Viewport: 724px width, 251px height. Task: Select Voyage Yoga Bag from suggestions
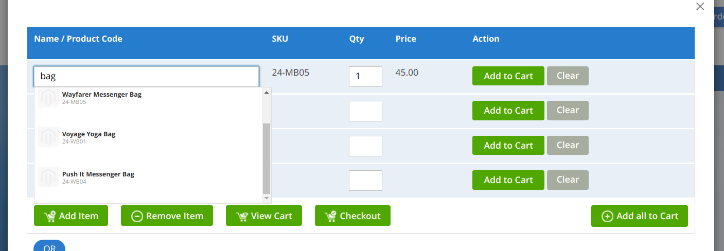89,134
